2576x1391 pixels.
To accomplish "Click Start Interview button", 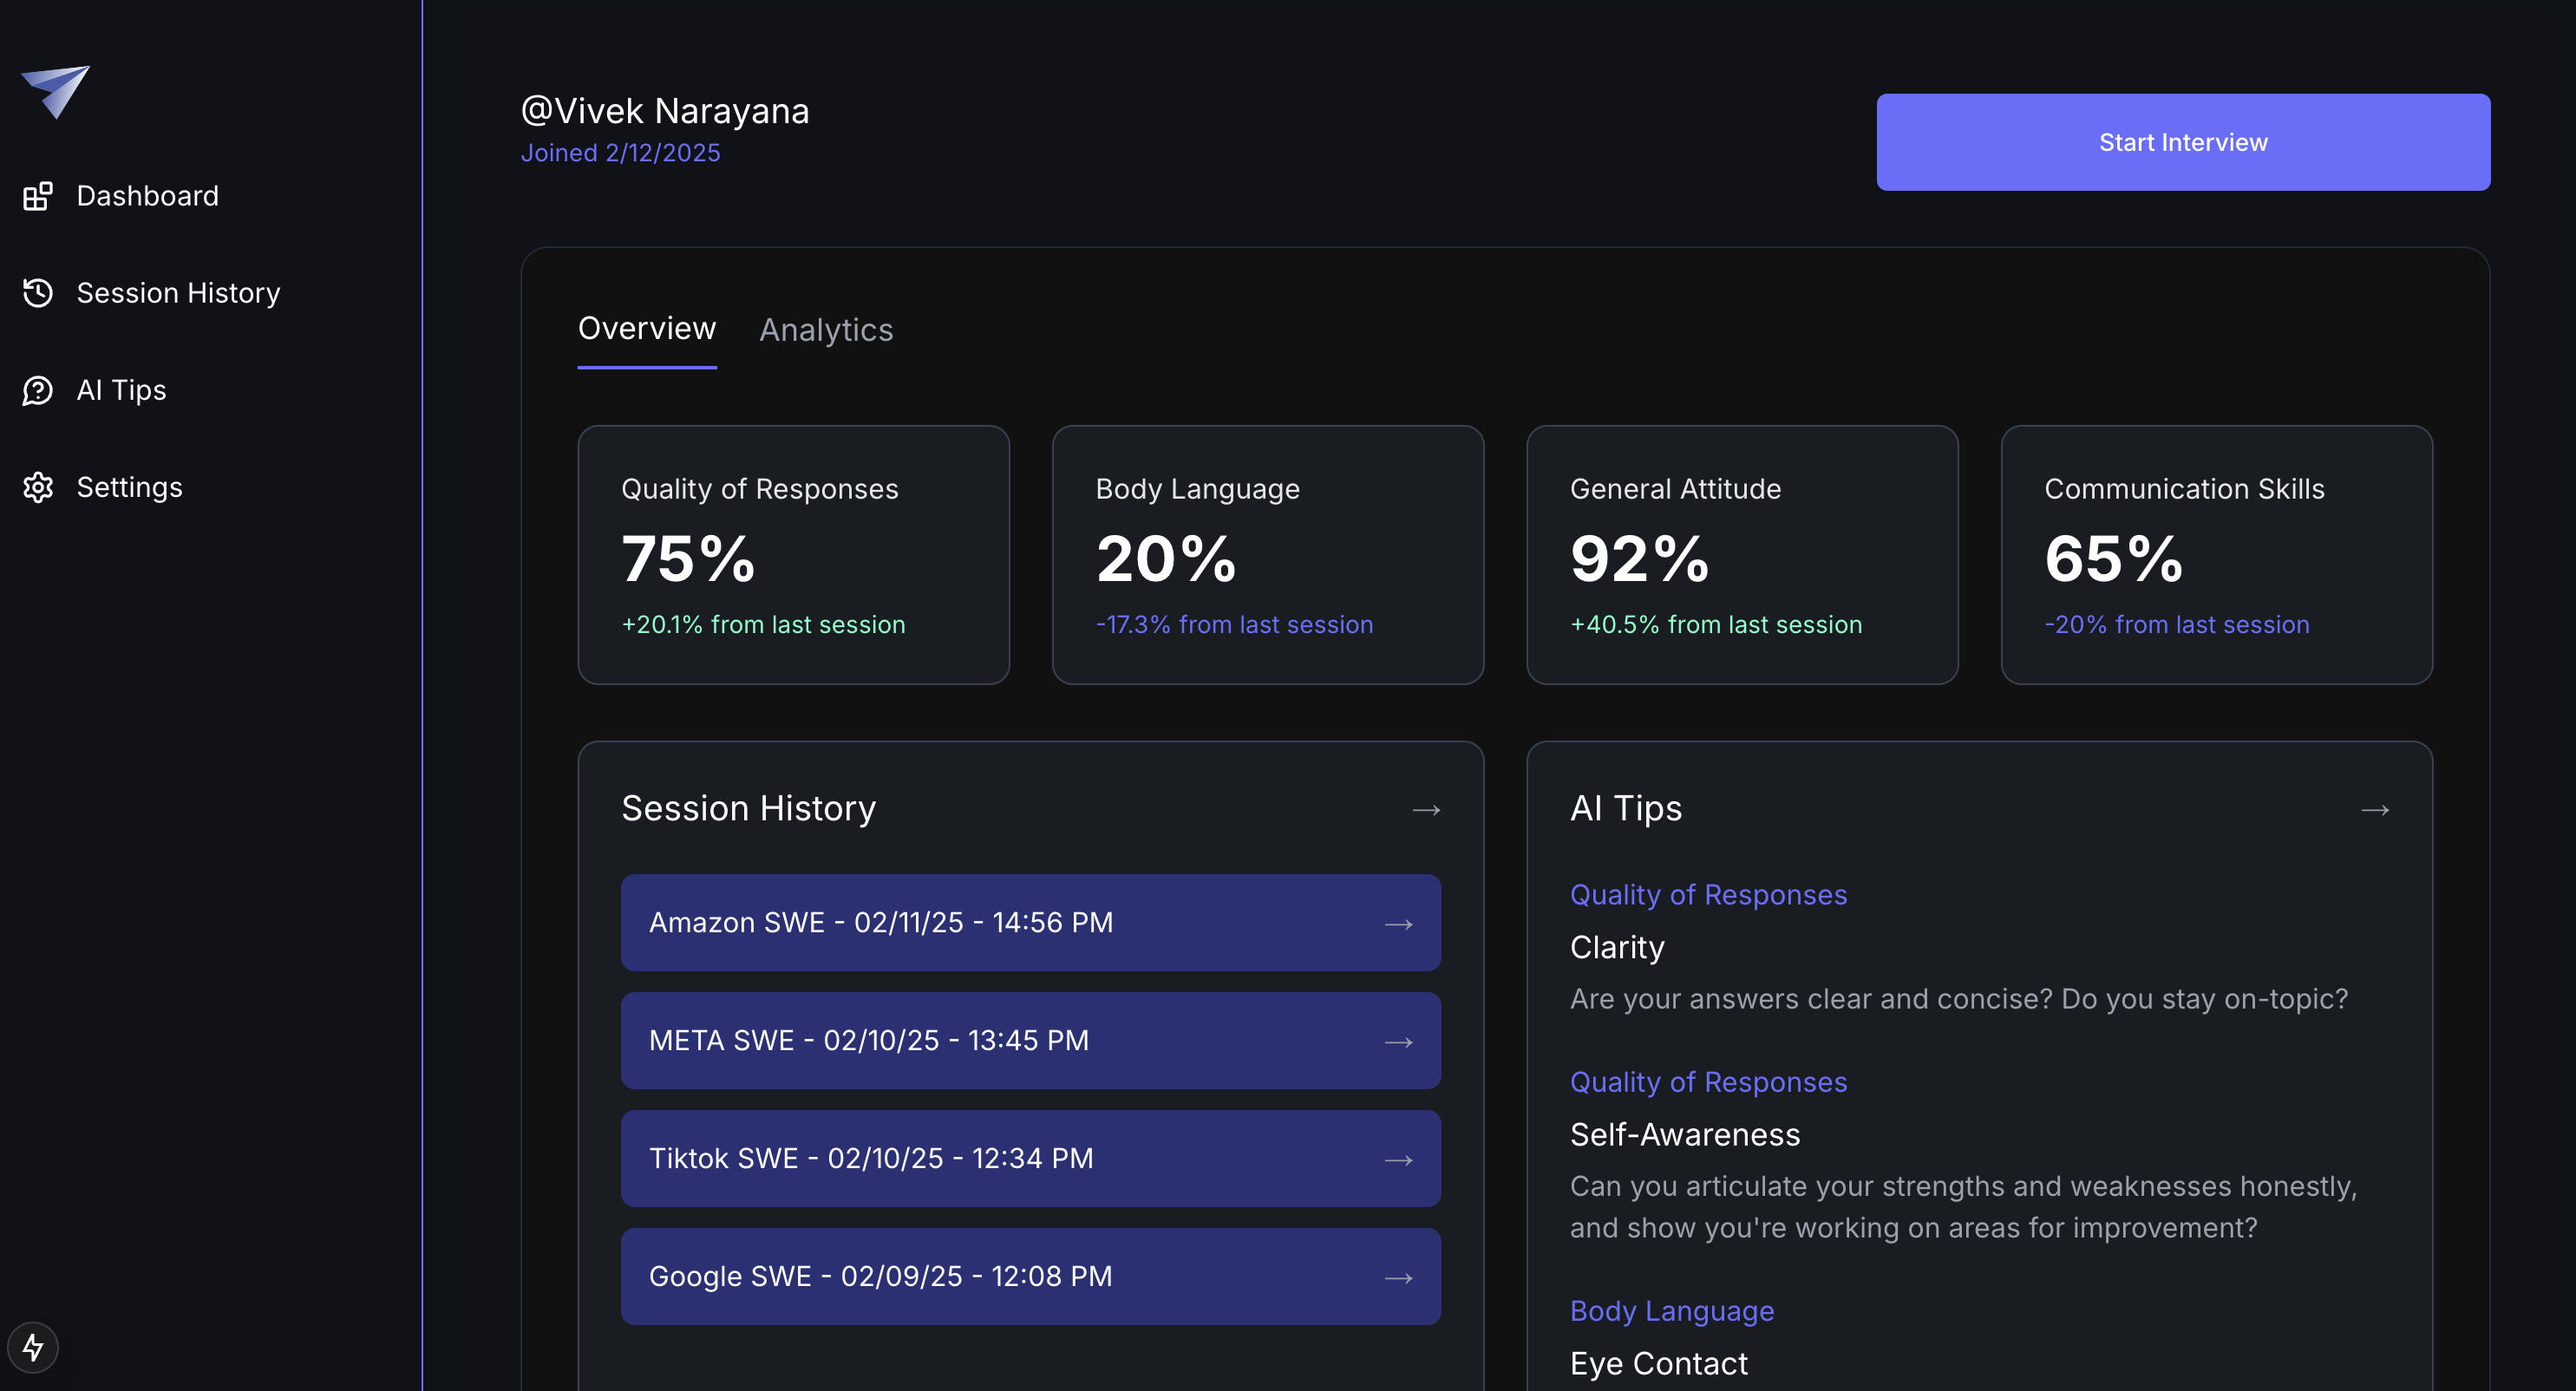I will (2184, 142).
